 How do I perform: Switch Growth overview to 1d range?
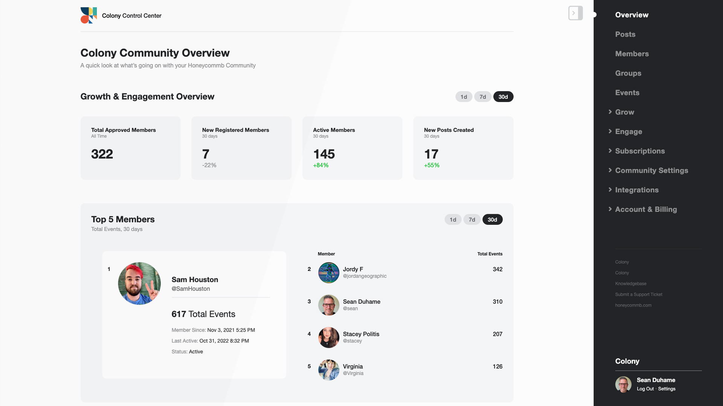coord(464,97)
